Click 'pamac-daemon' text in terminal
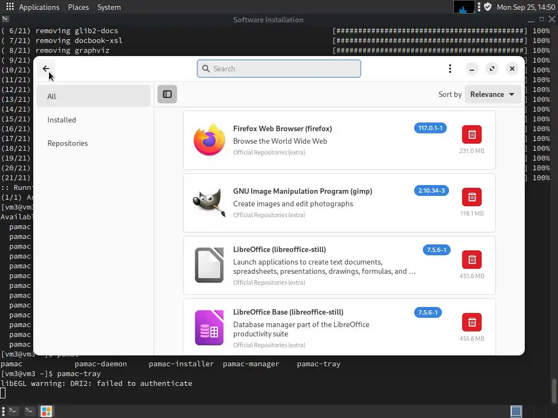This screenshot has width=558, height=418. pyautogui.click(x=101, y=364)
